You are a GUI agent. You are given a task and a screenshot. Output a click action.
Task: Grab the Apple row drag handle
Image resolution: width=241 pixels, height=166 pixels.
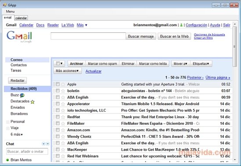pyautogui.click(x=54, y=84)
